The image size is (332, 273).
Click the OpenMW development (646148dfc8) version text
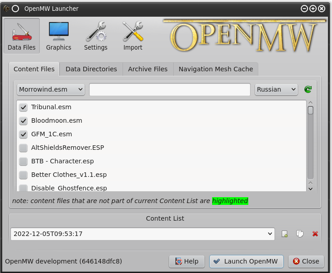click(x=63, y=261)
